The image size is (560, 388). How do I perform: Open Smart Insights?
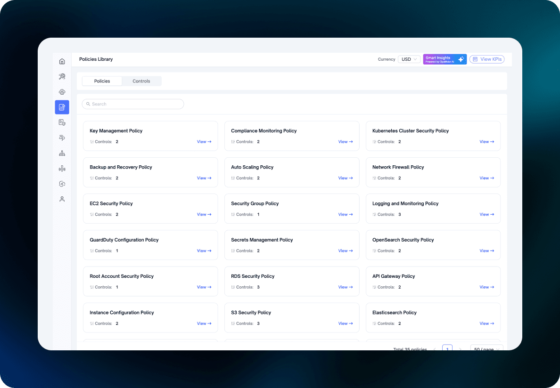pos(445,59)
